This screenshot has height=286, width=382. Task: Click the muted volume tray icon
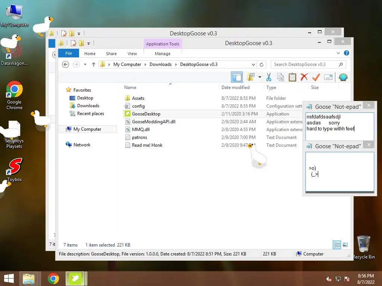click(x=329, y=279)
